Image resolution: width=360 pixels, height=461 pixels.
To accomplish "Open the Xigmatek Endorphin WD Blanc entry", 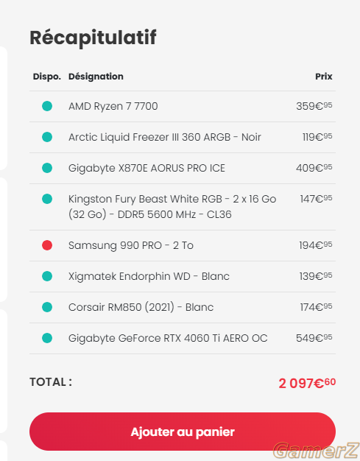I will (149, 276).
